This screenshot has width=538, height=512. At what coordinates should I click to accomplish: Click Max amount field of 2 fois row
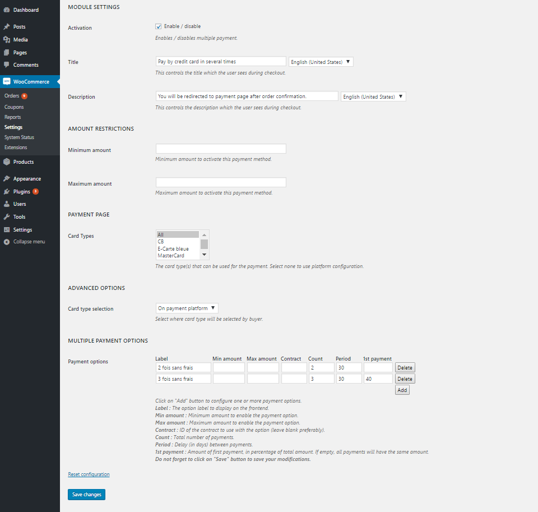point(263,367)
